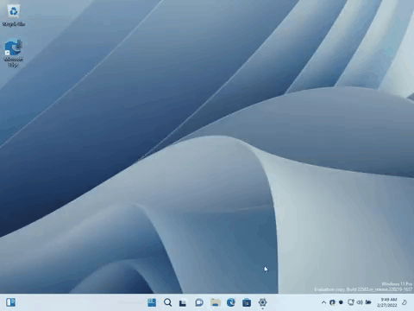Screen dimensions: 414x311
Task: Select the Microsoft Edge desktop shortcut
Action: coord(13,53)
